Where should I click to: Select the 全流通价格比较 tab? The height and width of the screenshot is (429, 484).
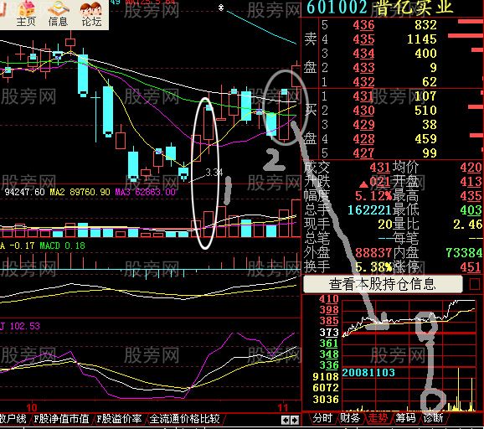pos(184,419)
